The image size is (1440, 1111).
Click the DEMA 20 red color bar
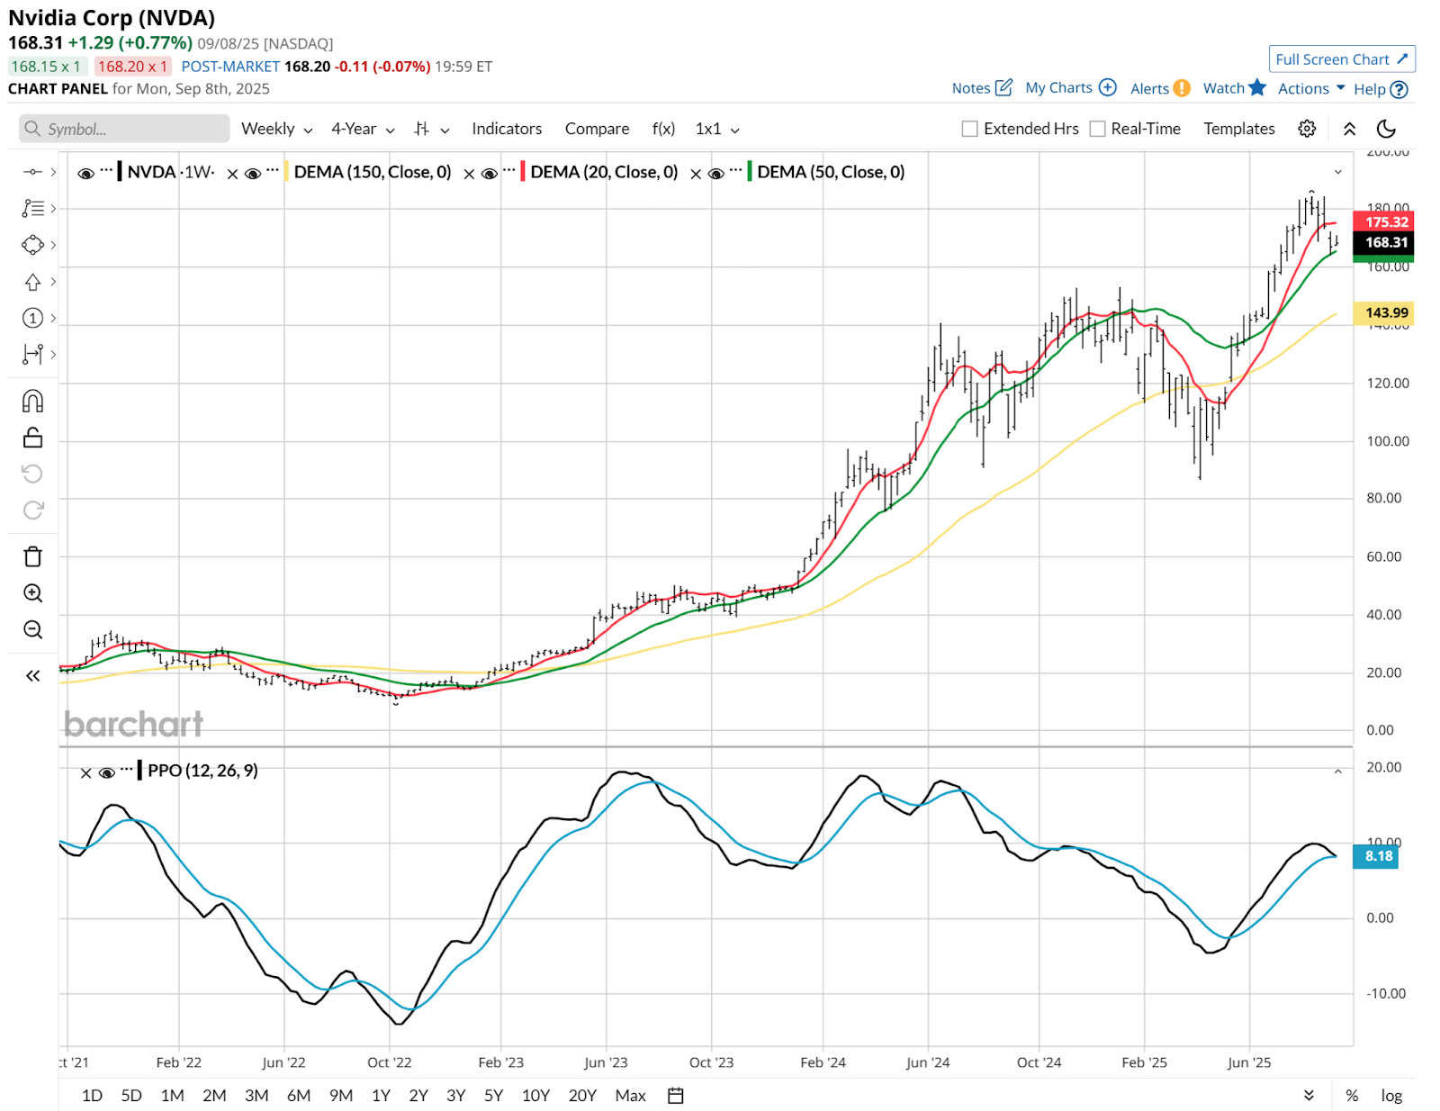(523, 172)
